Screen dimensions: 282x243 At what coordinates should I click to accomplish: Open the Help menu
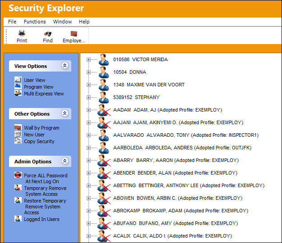[84, 22]
